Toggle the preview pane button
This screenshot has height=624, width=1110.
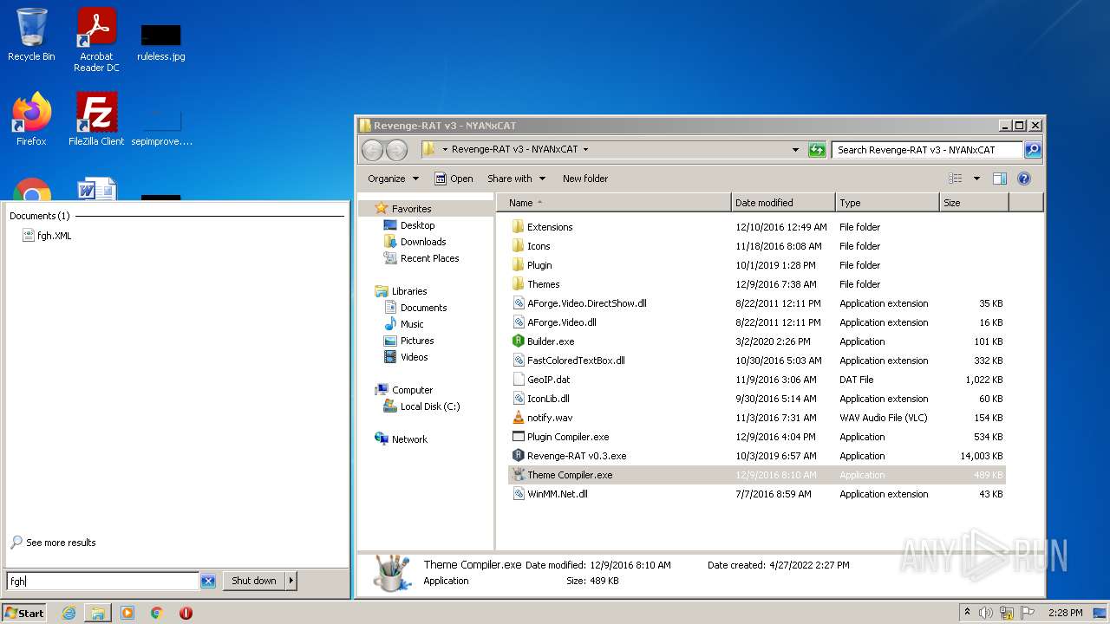(x=999, y=179)
